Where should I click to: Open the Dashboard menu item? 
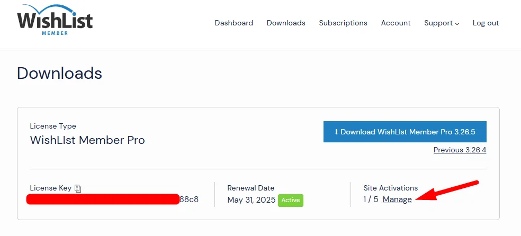tap(233, 23)
